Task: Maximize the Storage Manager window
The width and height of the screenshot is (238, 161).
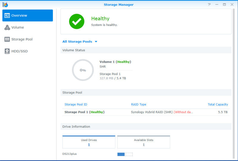Action: coord(224,4)
